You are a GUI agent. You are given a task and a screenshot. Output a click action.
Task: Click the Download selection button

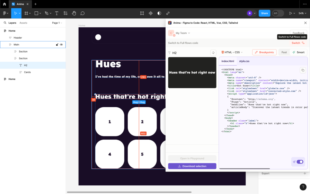coord(192,166)
